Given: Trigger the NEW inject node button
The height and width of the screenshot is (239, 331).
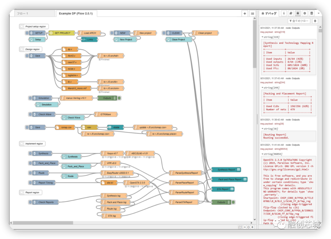Looking at the screenshot, I should [x=112, y=33].
